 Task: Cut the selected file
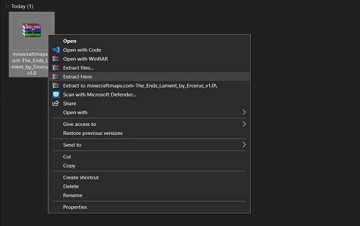(x=149, y=156)
